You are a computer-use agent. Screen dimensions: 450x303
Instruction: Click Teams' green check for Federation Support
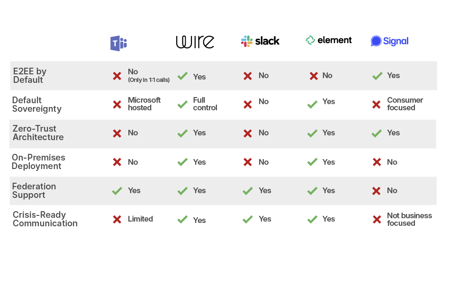[117, 191]
